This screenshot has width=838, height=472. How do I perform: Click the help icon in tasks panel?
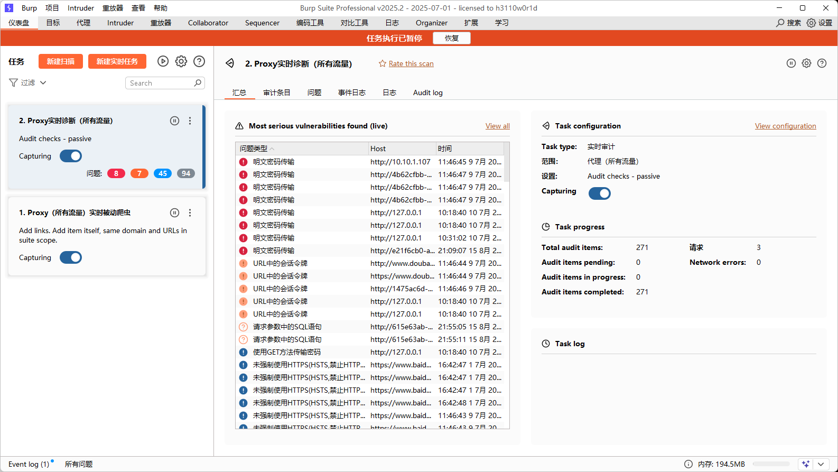pos(199,61)
